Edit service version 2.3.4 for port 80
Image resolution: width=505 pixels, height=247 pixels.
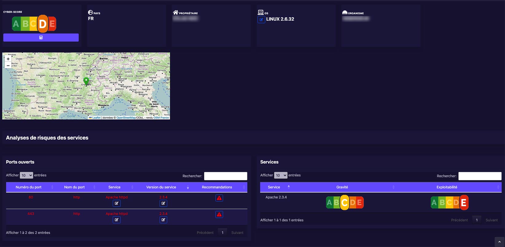[163, 203]
